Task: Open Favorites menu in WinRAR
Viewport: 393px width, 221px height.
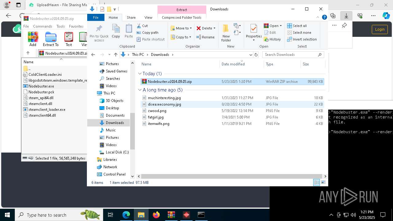Action: [76, 26]
